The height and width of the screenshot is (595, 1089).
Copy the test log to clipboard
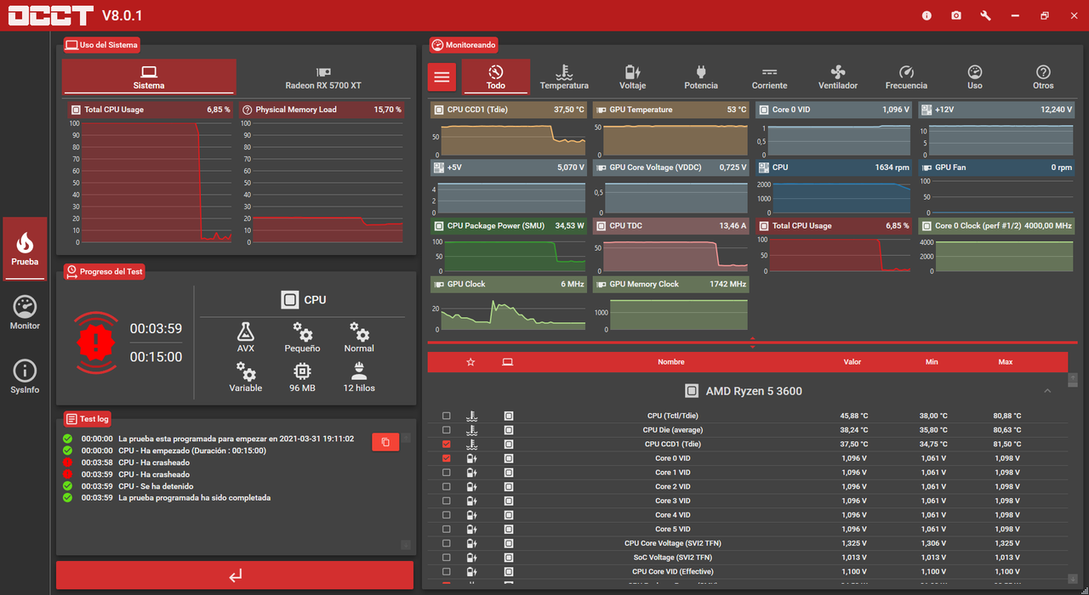click(385, 442)
